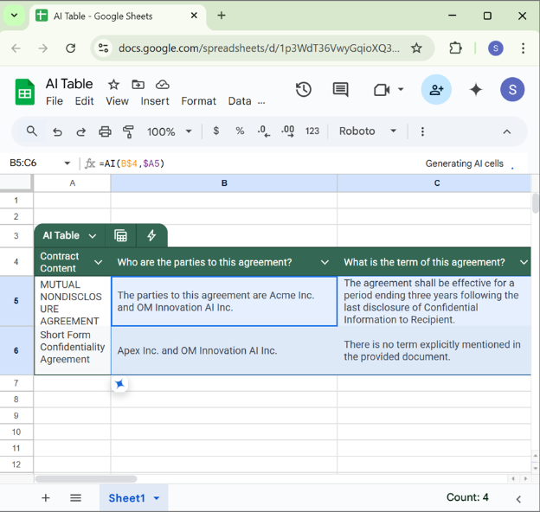Star the AI Table document
Screen dimensions: 540x512
113,84
